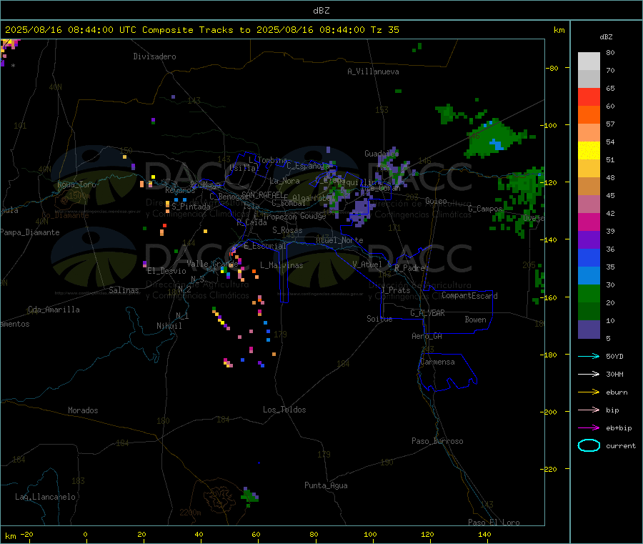Click the 'R_Padre' map label
Viewport: 643px width, 544px height.
tap(409, 268)
